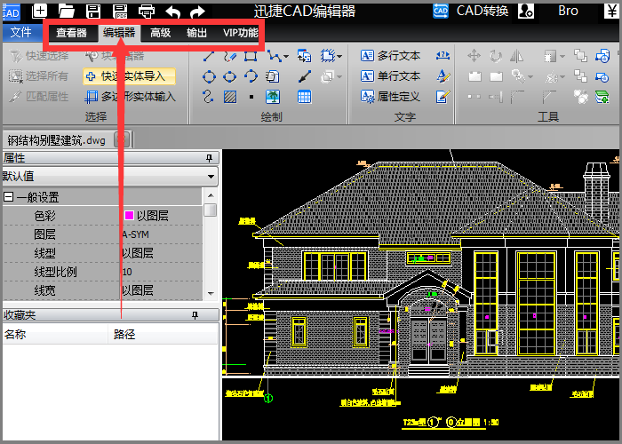Select the 线型比例 value 10

[x=127, y=272]
